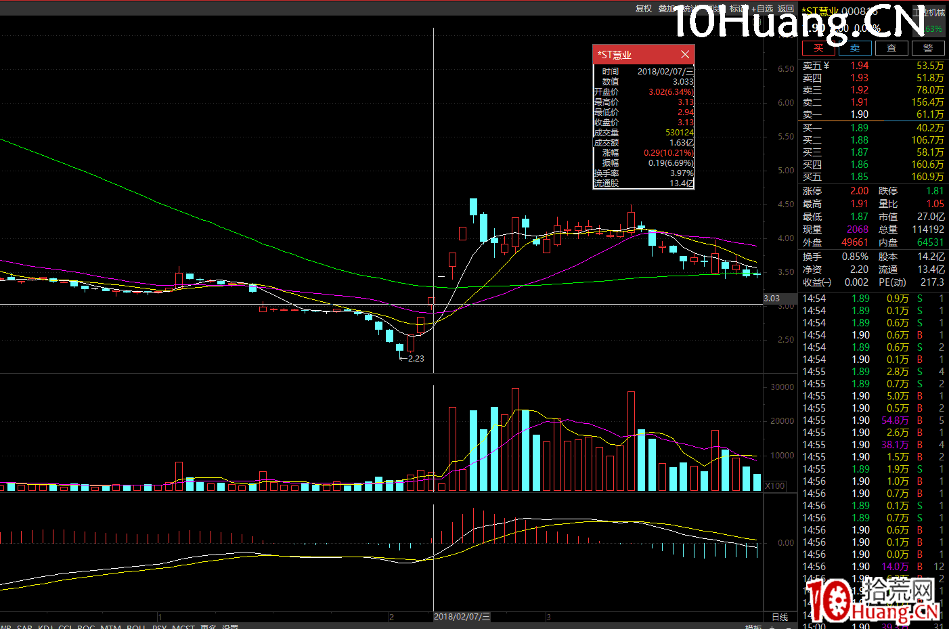Switch to the MTM indicator tab

tap(110, 627)
